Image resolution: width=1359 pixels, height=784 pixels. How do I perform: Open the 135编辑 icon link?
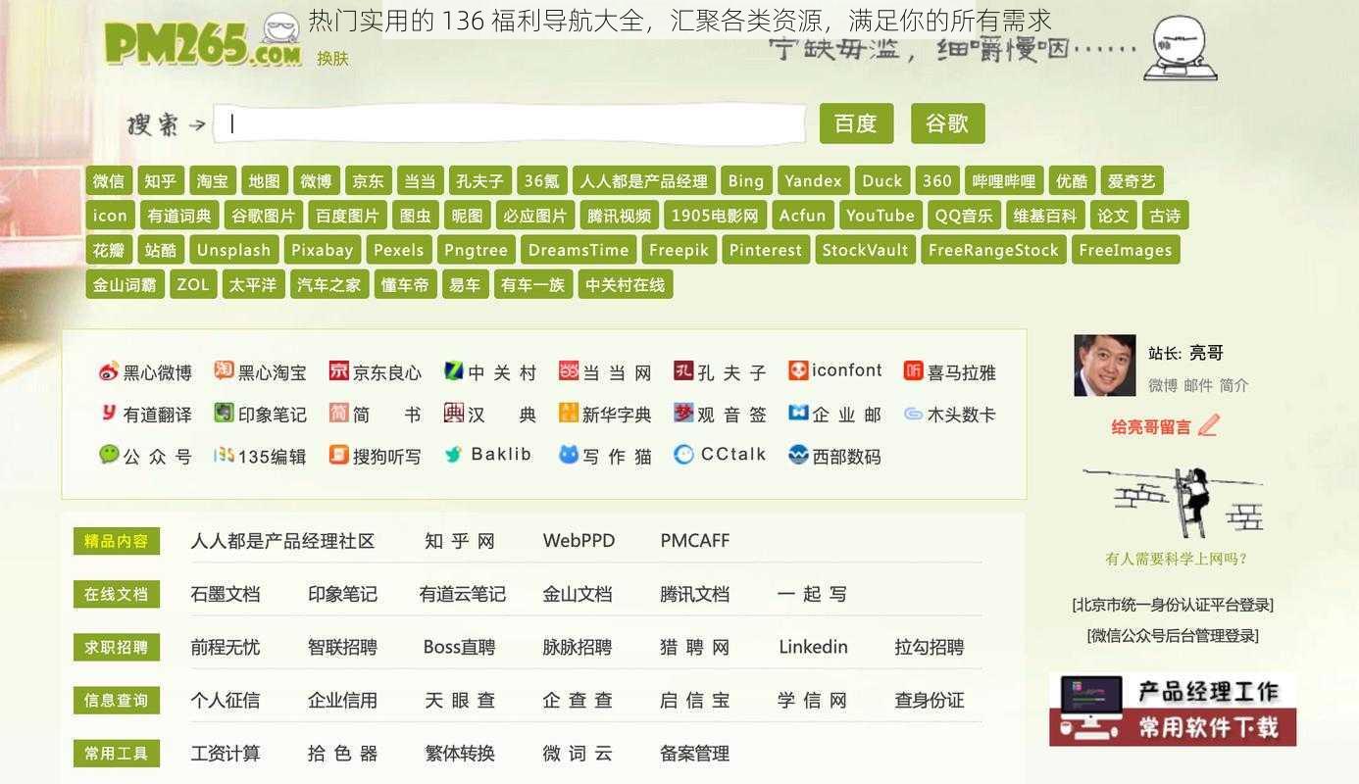click(260, 456)
